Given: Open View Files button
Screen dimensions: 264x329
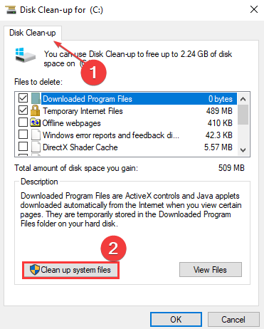Looking at the screenshot, I should click(211, 270).
